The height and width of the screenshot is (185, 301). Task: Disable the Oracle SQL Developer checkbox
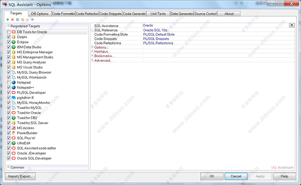point(9,158)
